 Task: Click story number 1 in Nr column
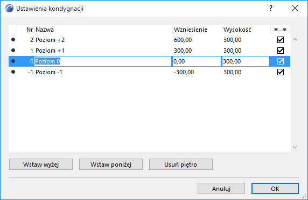click(32, 51)
